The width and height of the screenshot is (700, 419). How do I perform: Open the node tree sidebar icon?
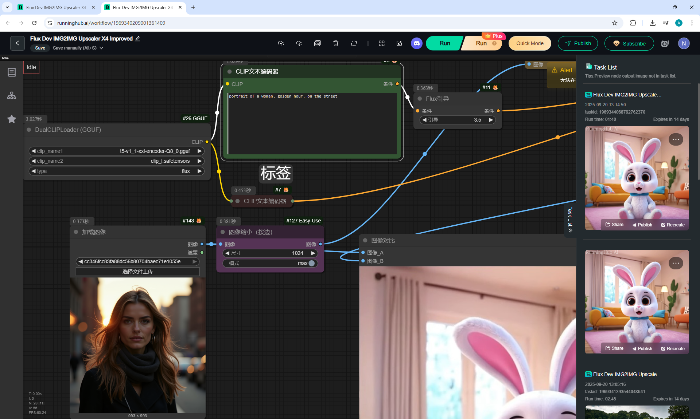pyautogui.click(x=12, y=95)
